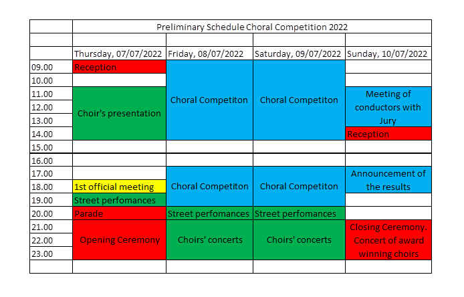This screenshot has height=297, width=464.
Task: Click the Closing Ceremony concert cell
Action: point(388,239)
